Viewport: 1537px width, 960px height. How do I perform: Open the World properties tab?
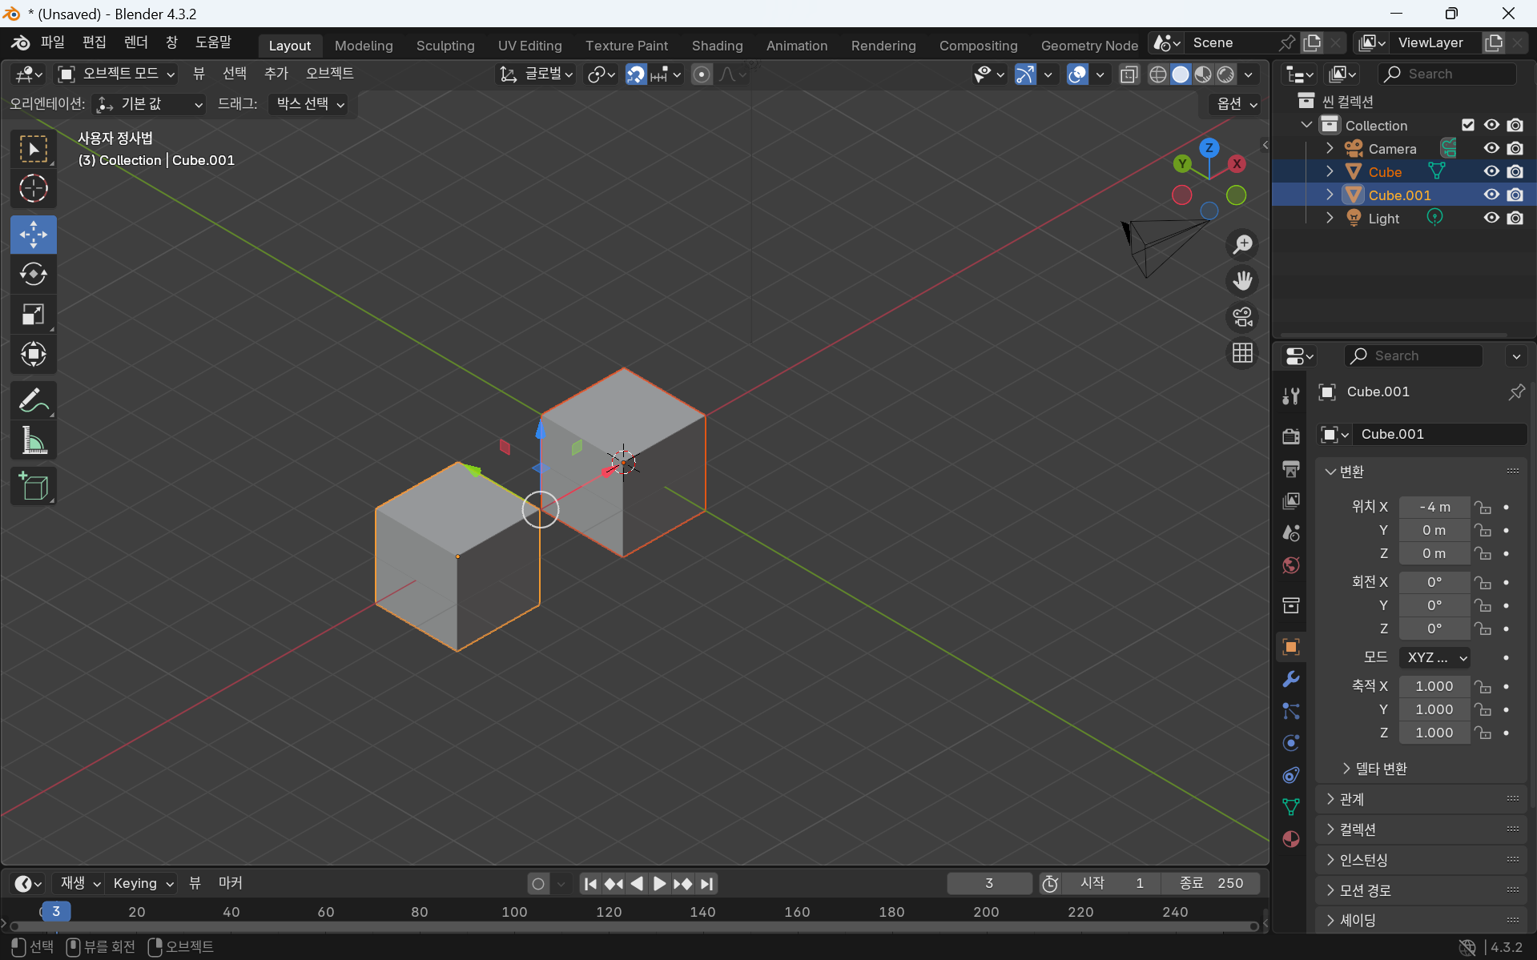click(x=1290, y=565)
